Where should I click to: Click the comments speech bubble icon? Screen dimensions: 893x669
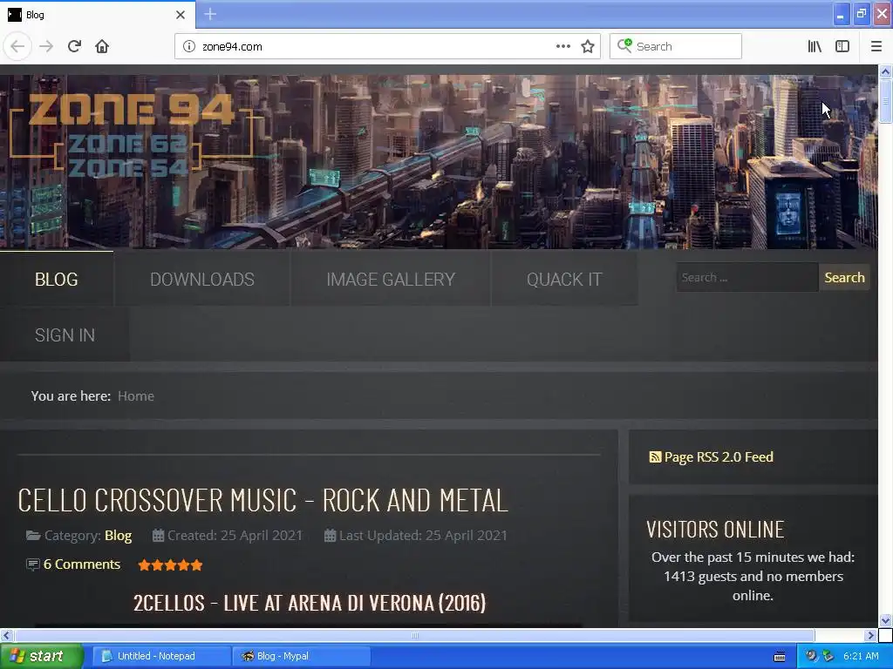(33, 564)
